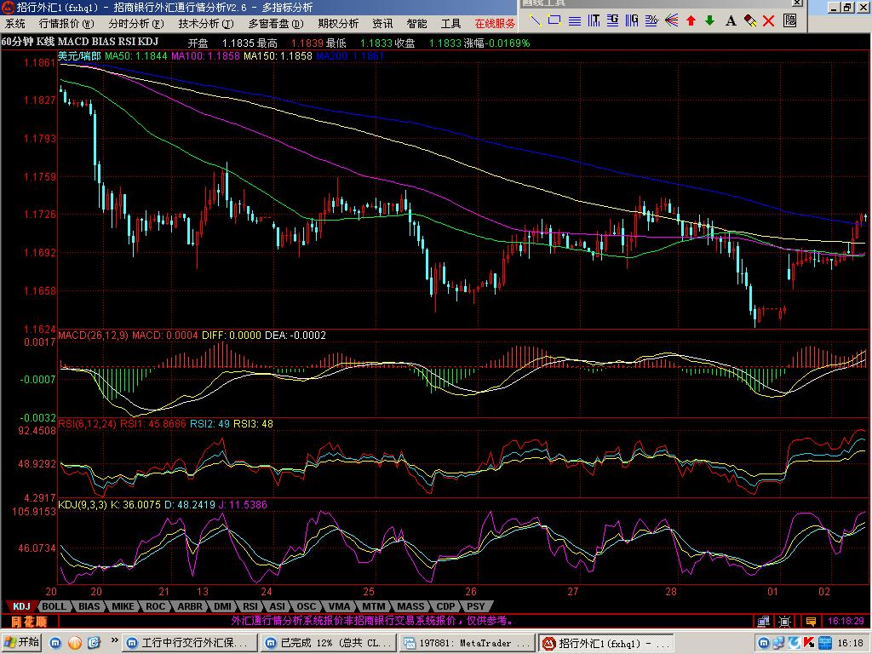Insert red up arrow marker
The image size is (872, 654).
tap(691, 20)
